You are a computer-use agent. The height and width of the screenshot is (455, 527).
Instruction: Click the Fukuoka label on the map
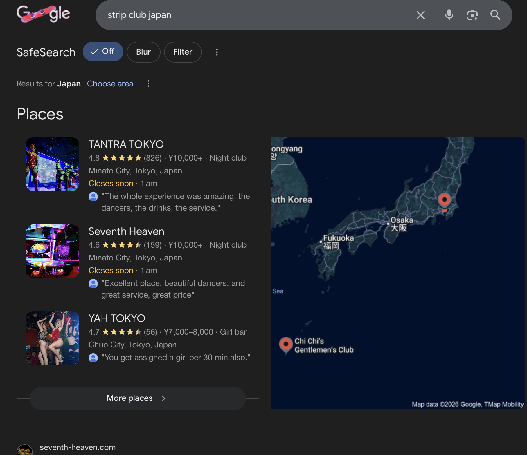[338, 242]
